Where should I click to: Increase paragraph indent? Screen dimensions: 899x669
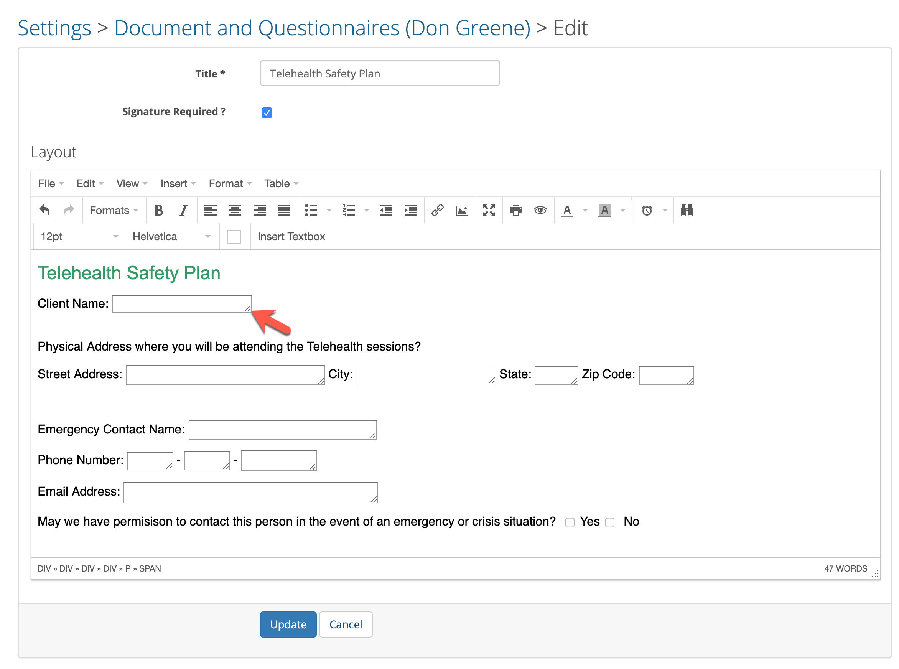tap(410, 210)
